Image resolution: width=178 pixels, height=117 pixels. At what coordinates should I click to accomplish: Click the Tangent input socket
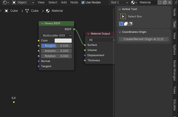click(x=39, y=66)
